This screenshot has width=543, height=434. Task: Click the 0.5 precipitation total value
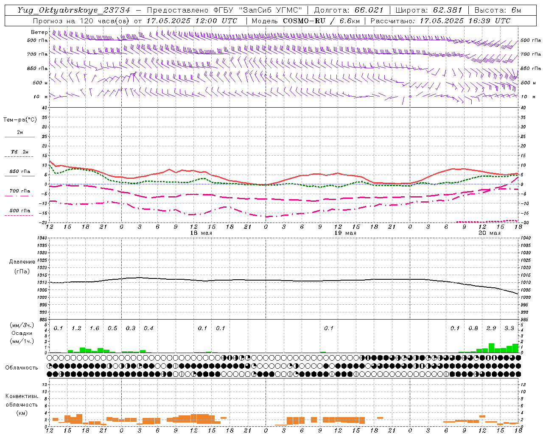tap(112, 328)
